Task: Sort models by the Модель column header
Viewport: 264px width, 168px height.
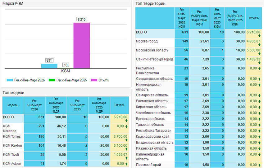Action: point(13,105)
